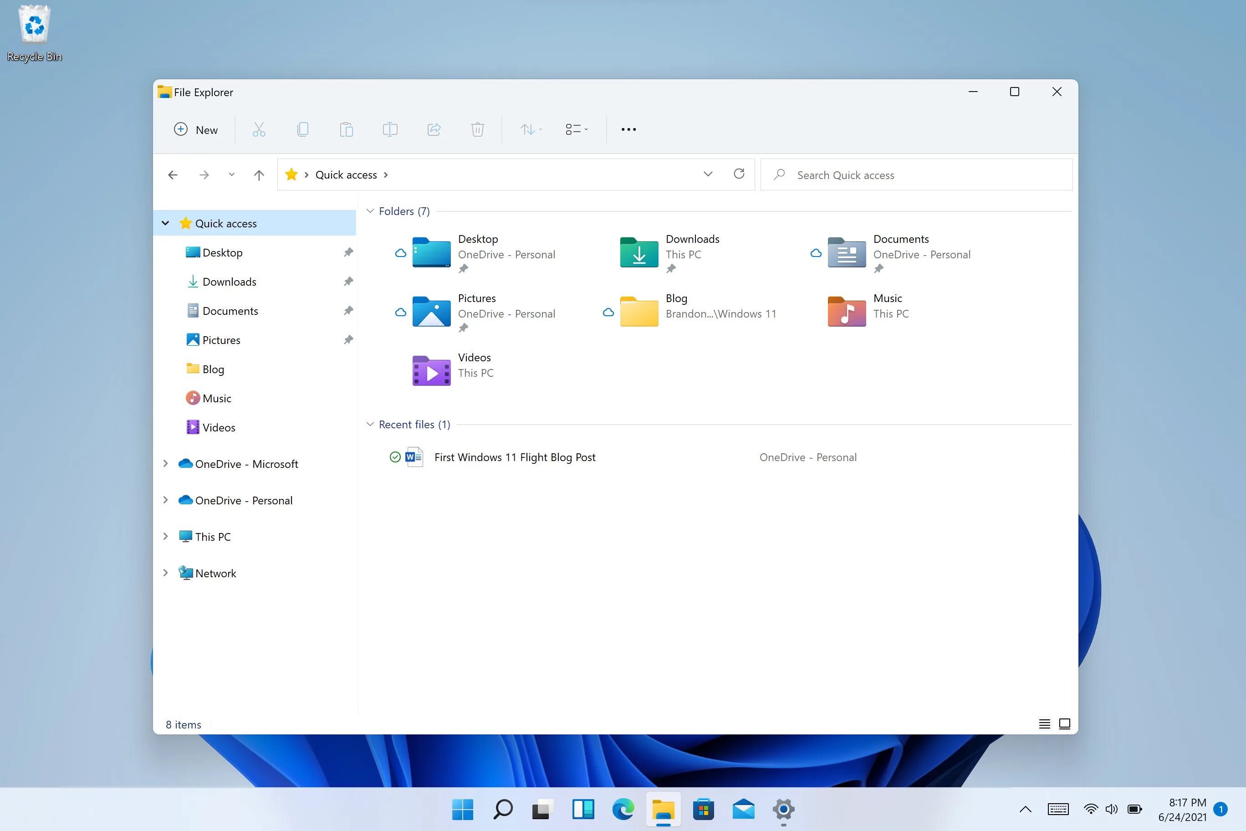The width and height of the screenshot is (1246, 831).
Task: Collapse Recent files section
Action: (x=371, y=424)
